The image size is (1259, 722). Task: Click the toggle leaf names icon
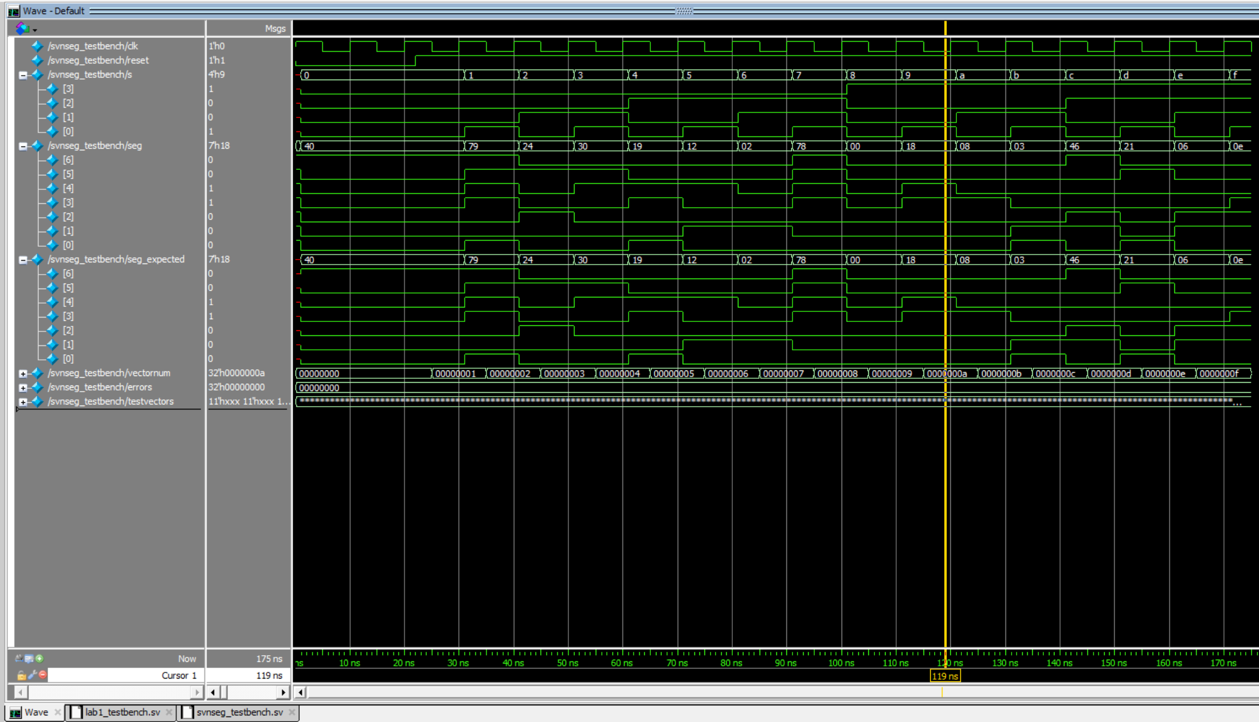click(x=20, y=658)
